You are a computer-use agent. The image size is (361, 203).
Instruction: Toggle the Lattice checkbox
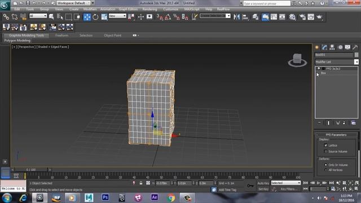click(x=325, y=145)
